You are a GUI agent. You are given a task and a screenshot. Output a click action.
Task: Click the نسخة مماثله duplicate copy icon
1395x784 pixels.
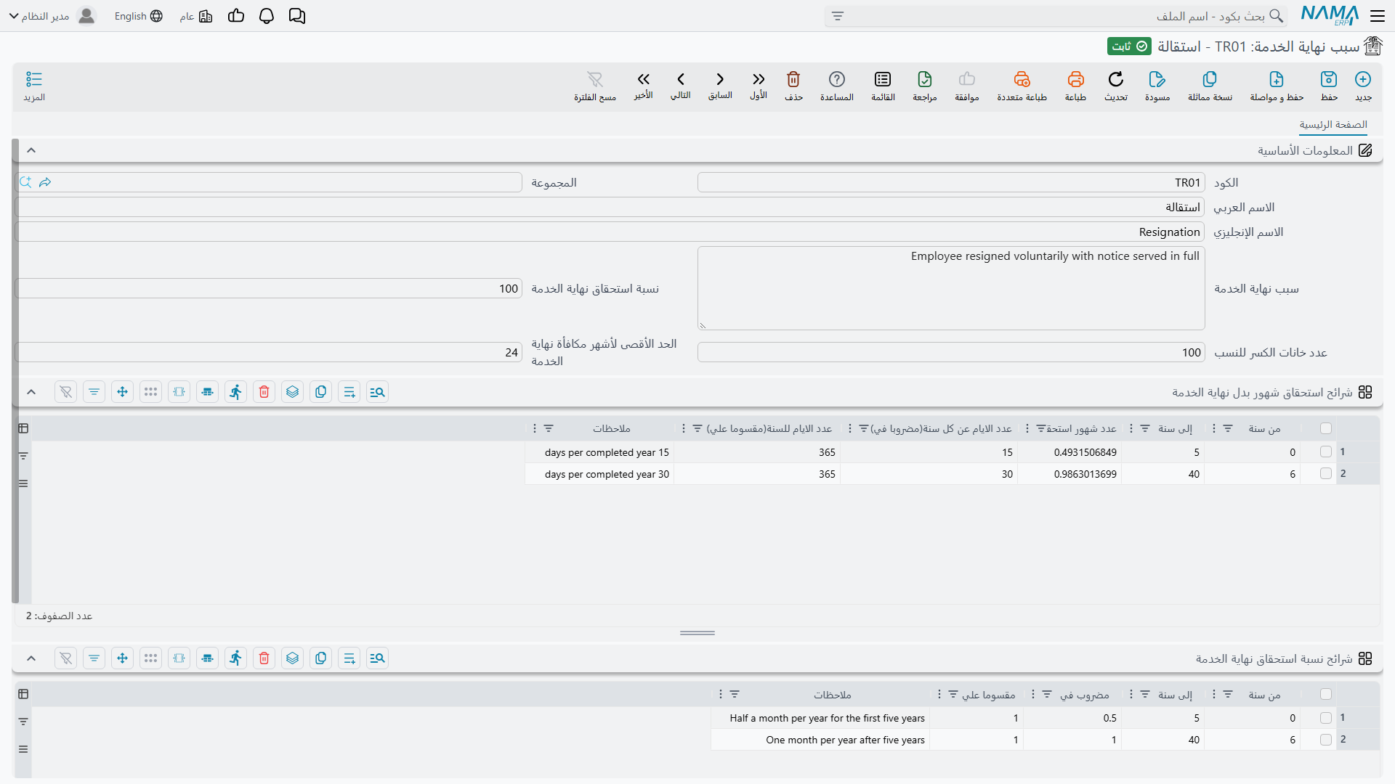pos(1210,86)
